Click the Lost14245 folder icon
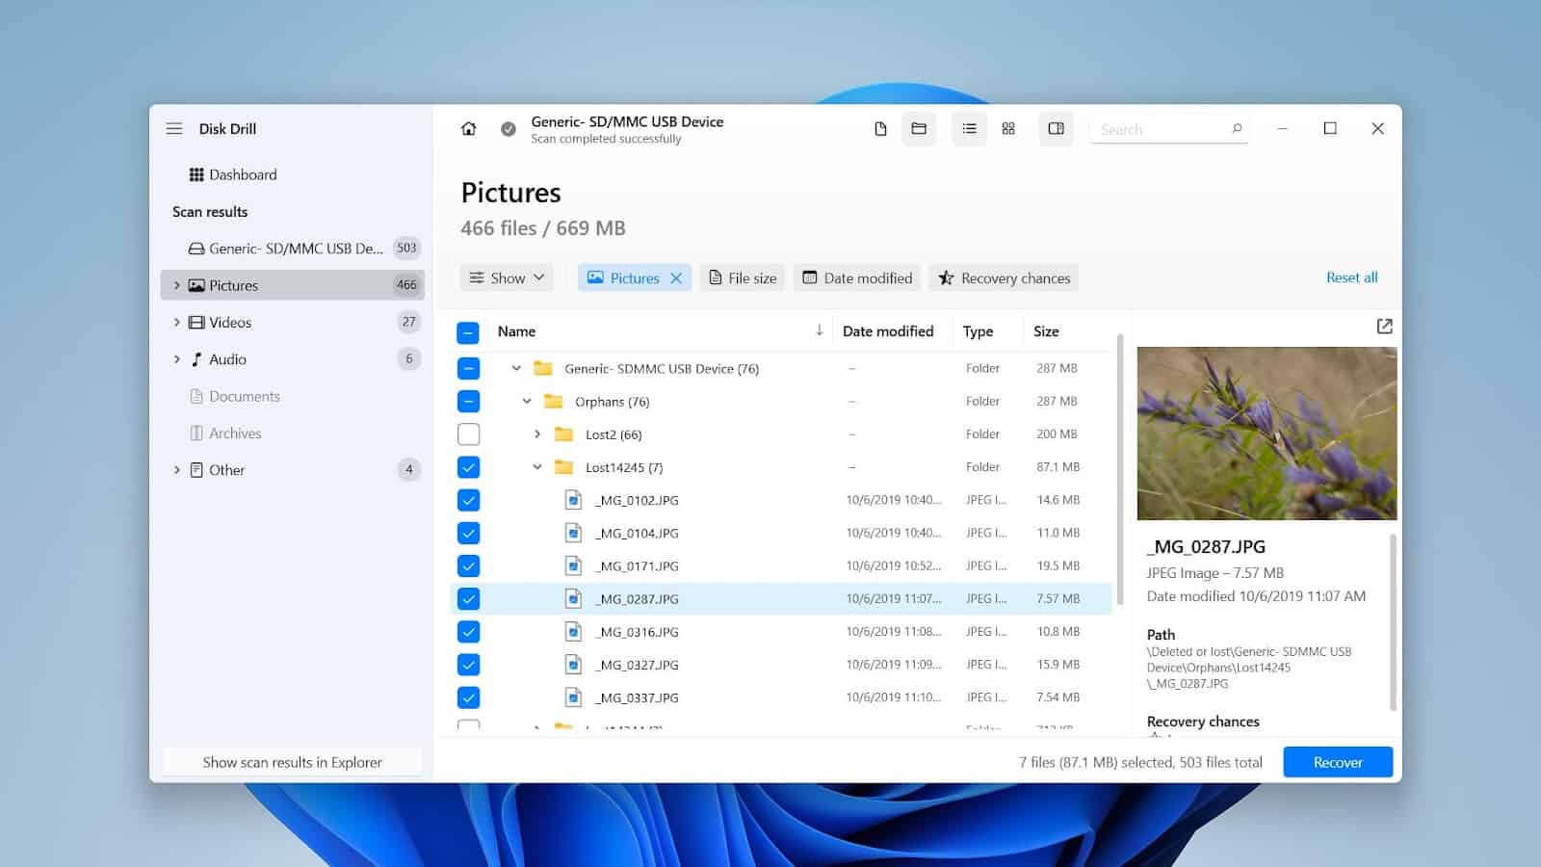 (x=563, y=467)
